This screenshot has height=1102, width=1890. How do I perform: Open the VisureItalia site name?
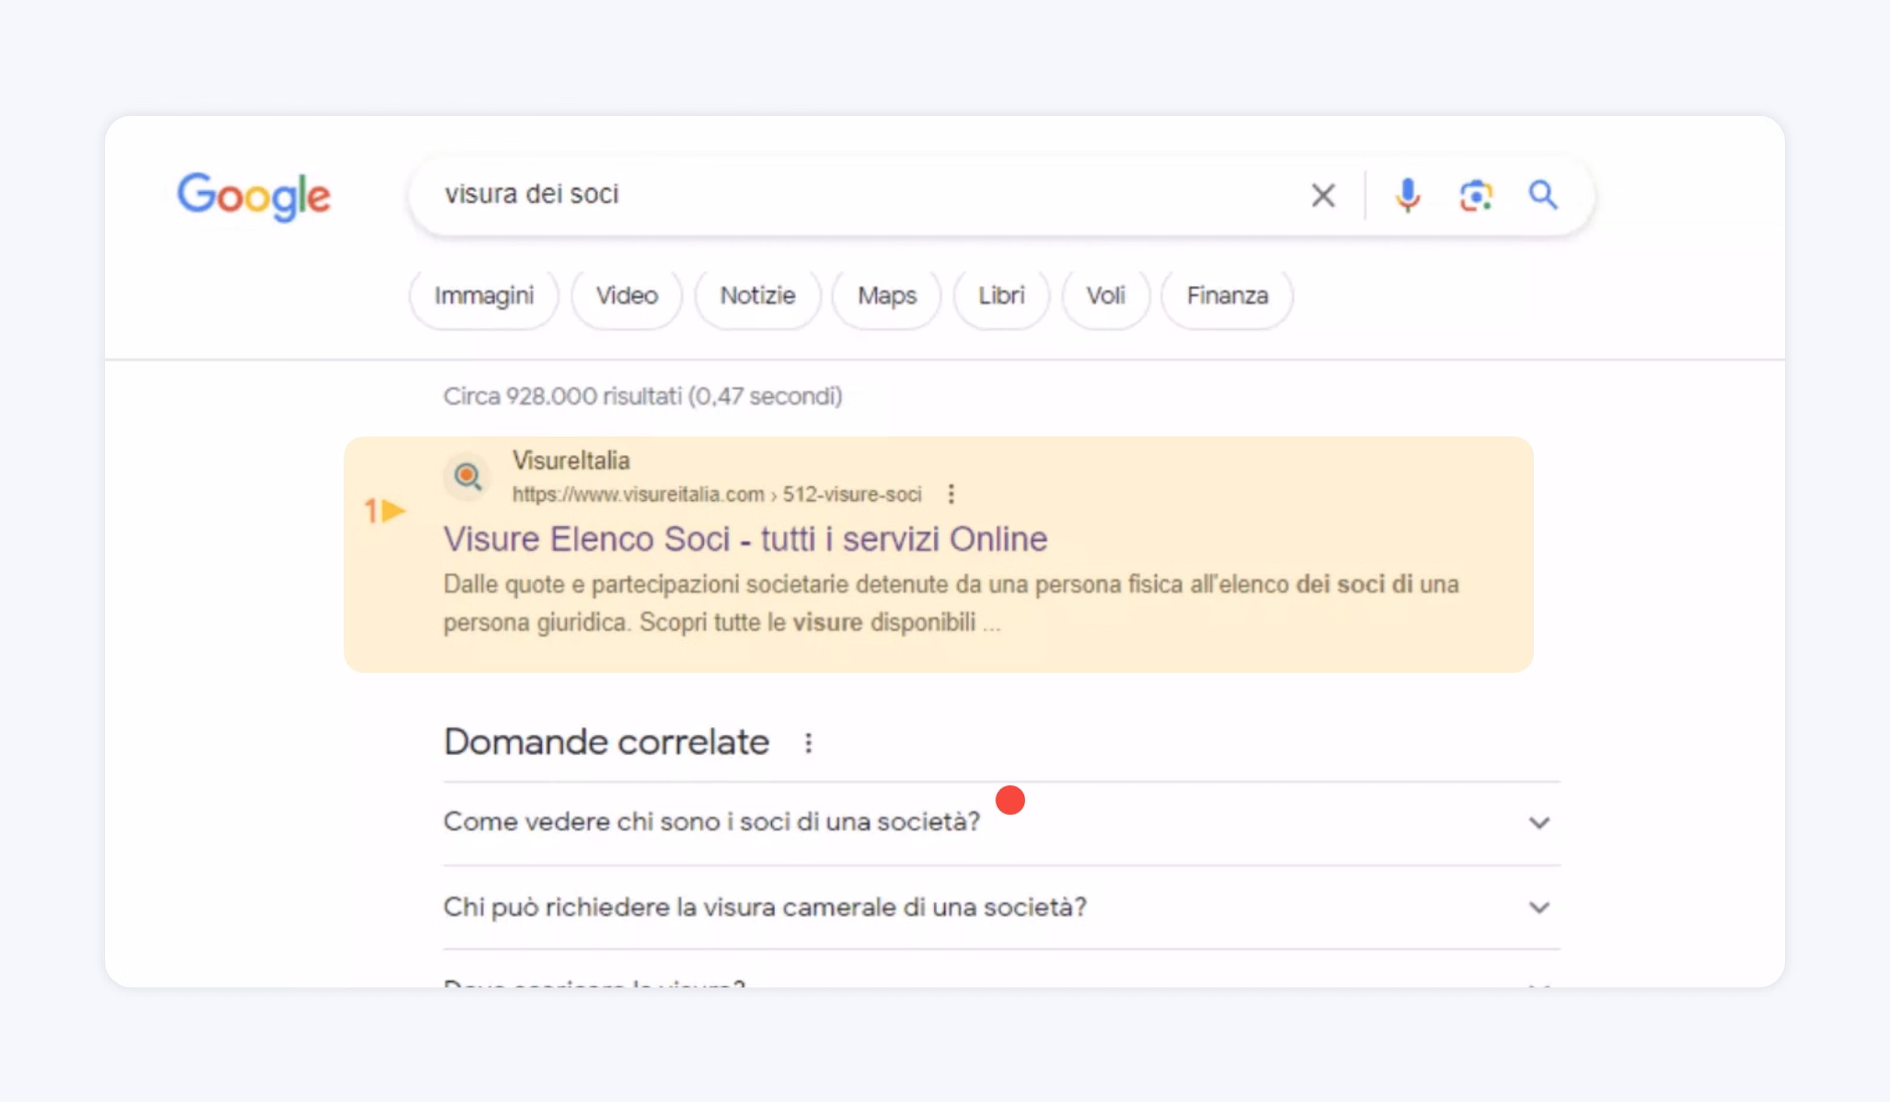pos(570,461)
